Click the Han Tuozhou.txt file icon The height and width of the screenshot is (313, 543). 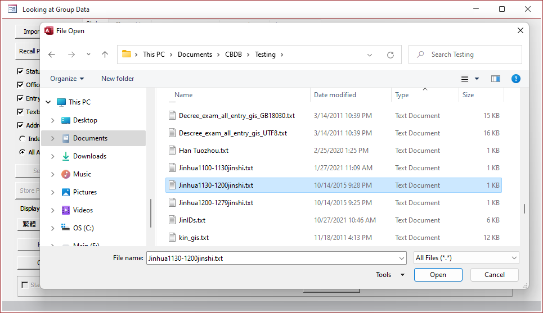[173, 151]
